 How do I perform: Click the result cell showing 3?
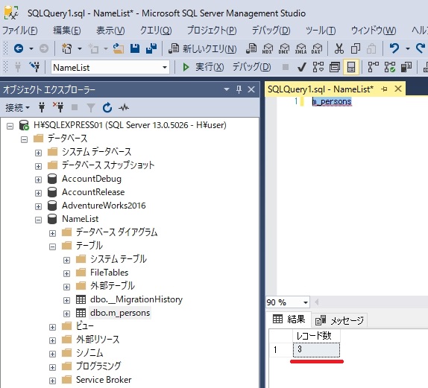click(x=316, y=349)
